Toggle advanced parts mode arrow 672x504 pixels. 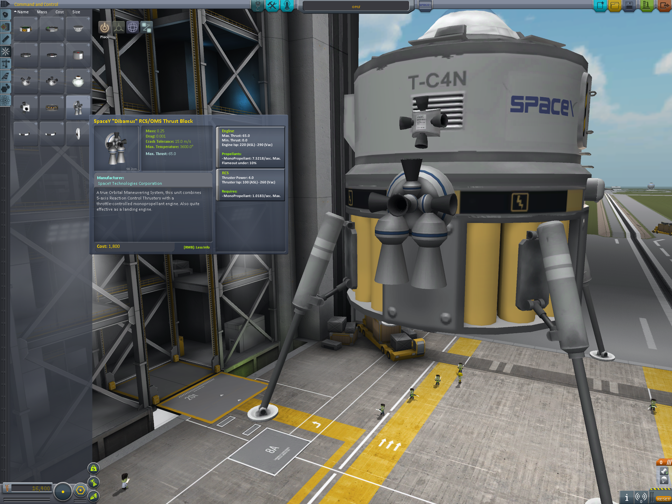pos(5,4)
